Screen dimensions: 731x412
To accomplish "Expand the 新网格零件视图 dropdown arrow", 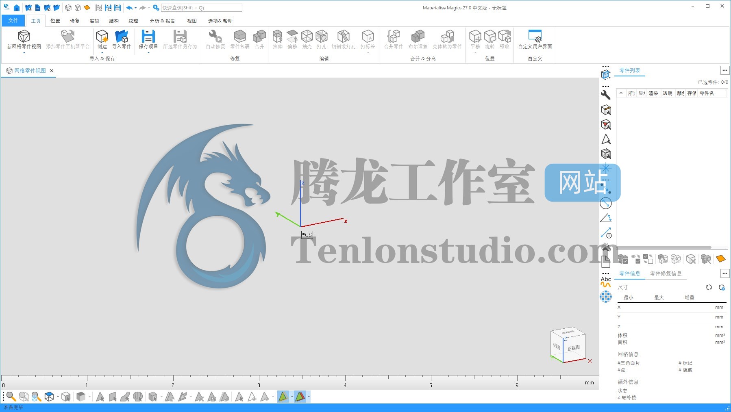I will [x=24, y=53].
